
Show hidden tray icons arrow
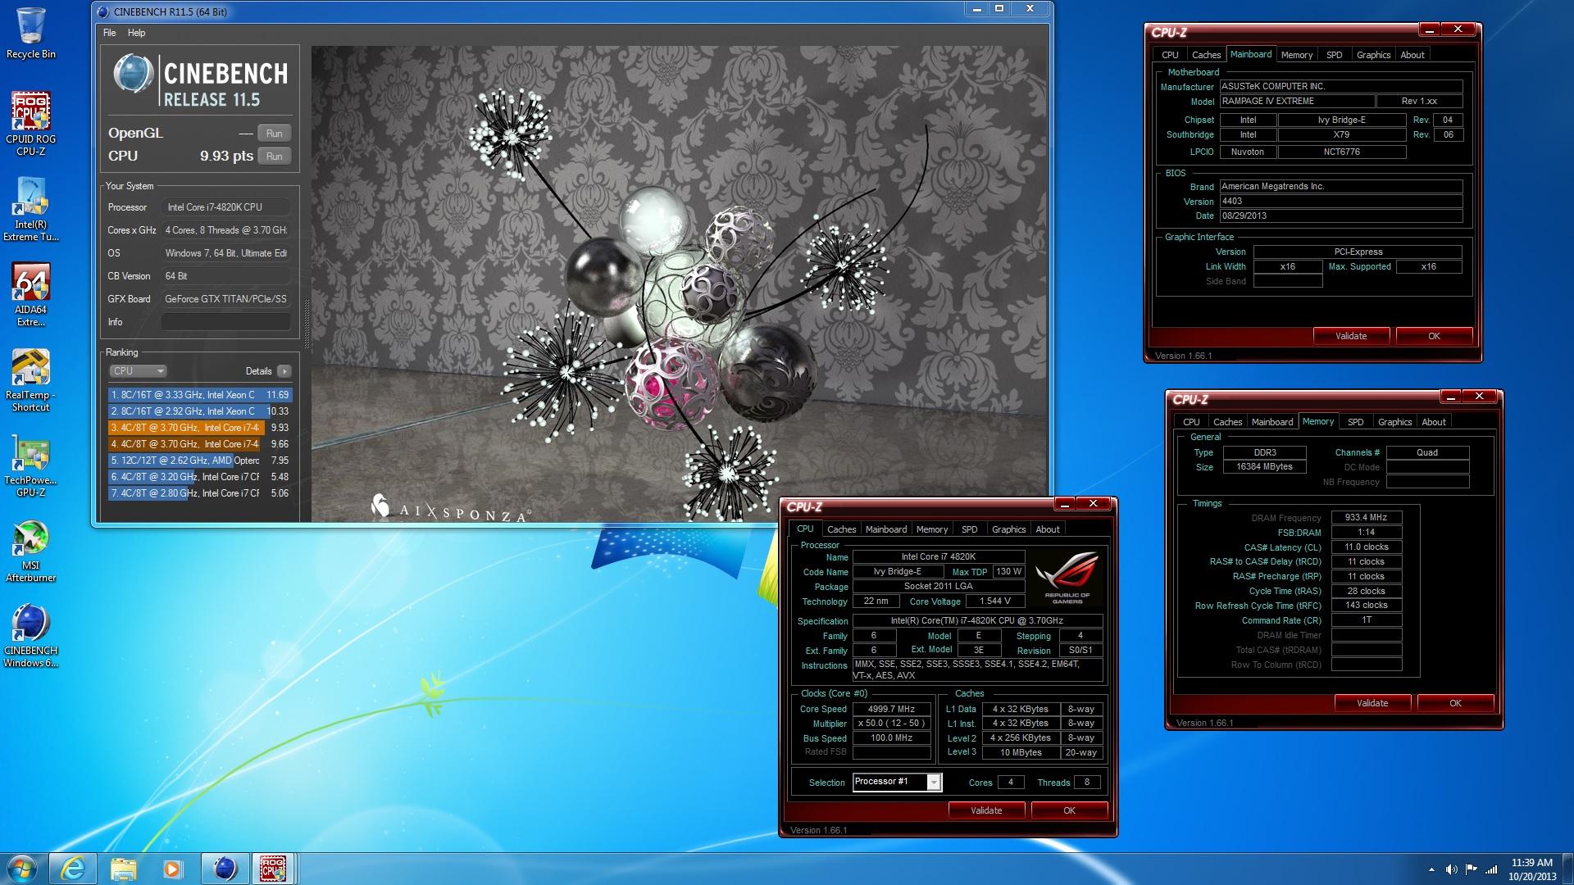1431,869
